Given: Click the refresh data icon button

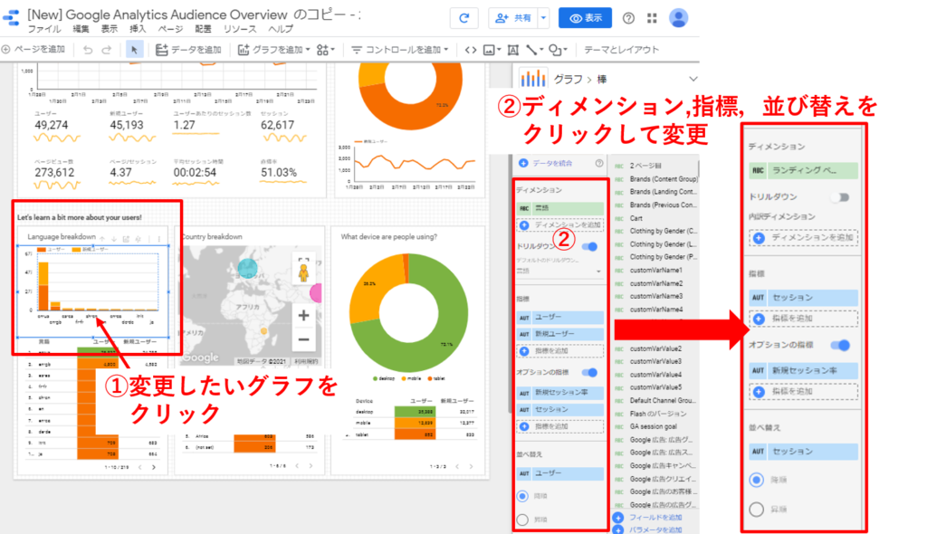Looking at the screenshot, I should click(464, 18).
